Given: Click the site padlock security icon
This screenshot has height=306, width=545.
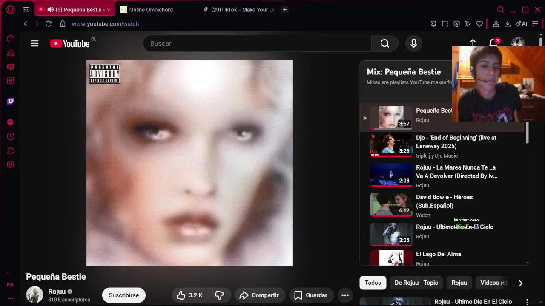Looking at the screenshot, I should [63, 24].
